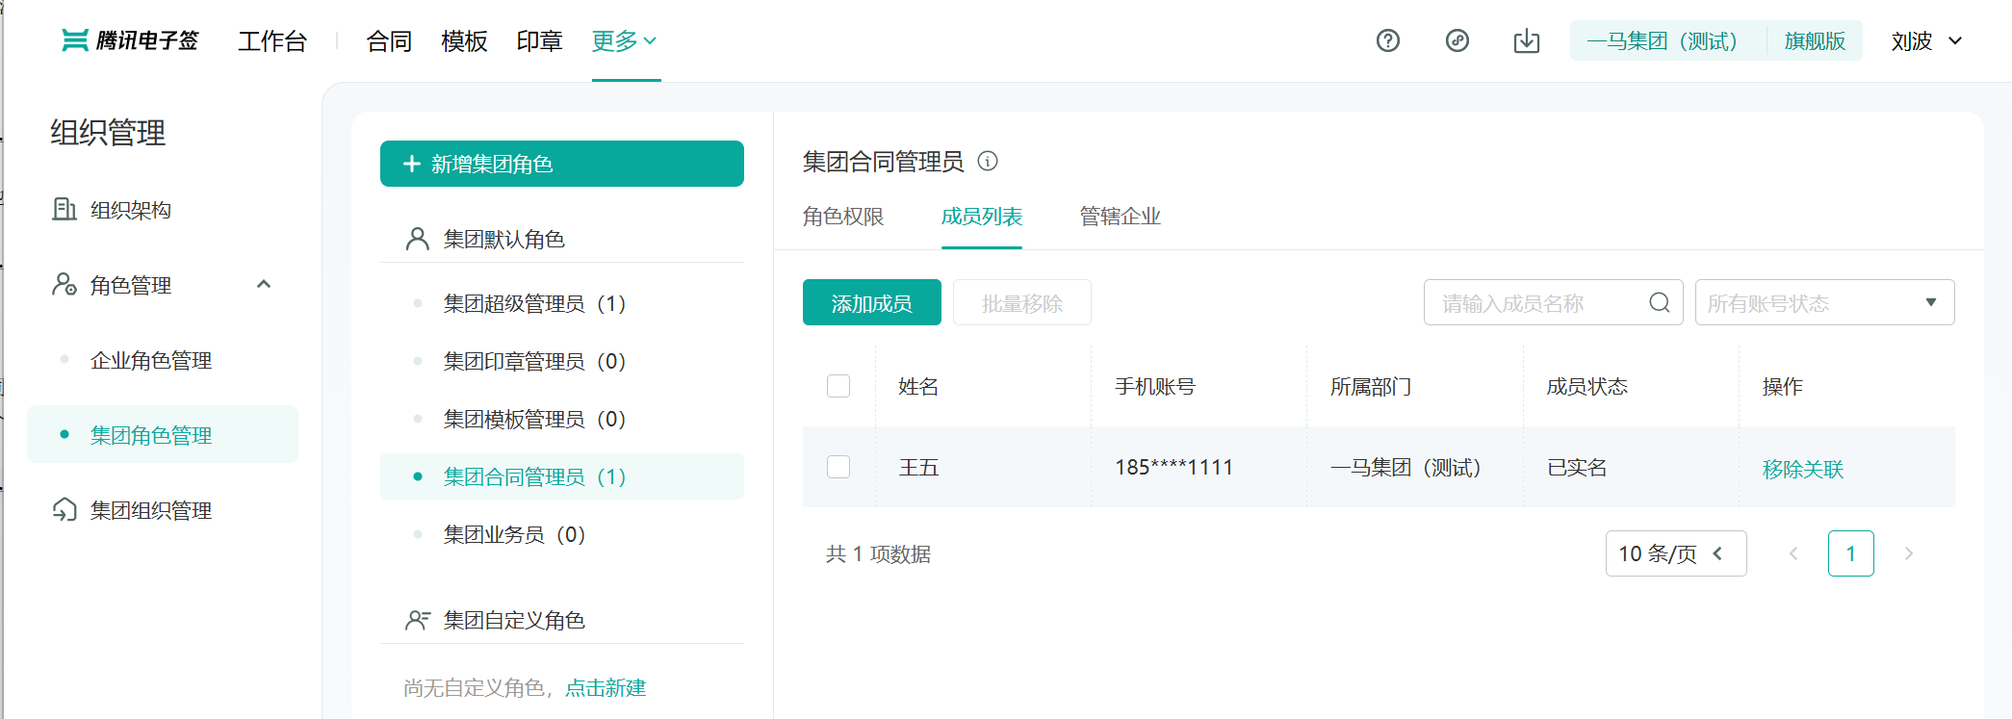Screen dimensions: 2012x719
Task: Collapse the 角色管理 sidebar section
Action: (x=264, y=285)
